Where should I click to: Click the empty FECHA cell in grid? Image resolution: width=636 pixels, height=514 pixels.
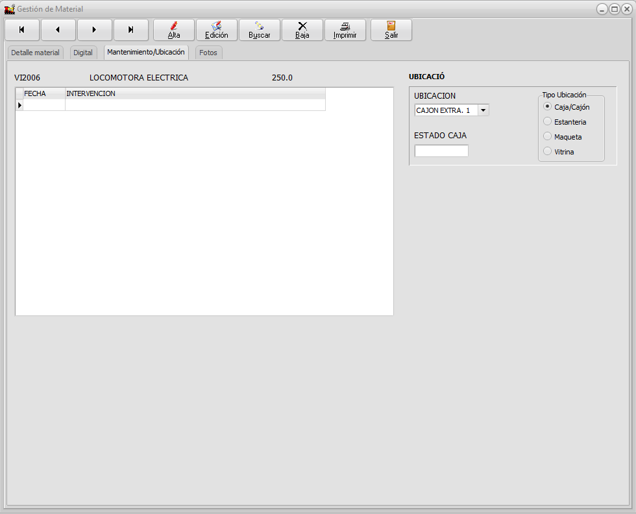pyautogui.click(x=44, y=105)
